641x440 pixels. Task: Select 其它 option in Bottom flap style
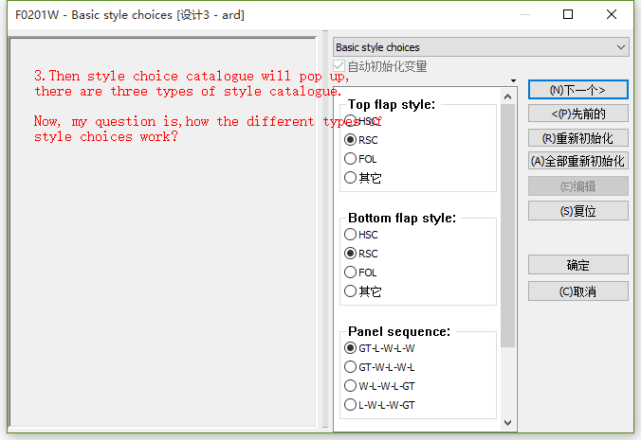(x=351, y=291)
